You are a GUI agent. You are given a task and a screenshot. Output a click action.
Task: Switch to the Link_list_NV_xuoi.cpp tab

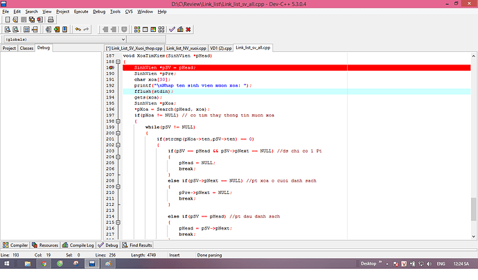(x=186, y=48)
